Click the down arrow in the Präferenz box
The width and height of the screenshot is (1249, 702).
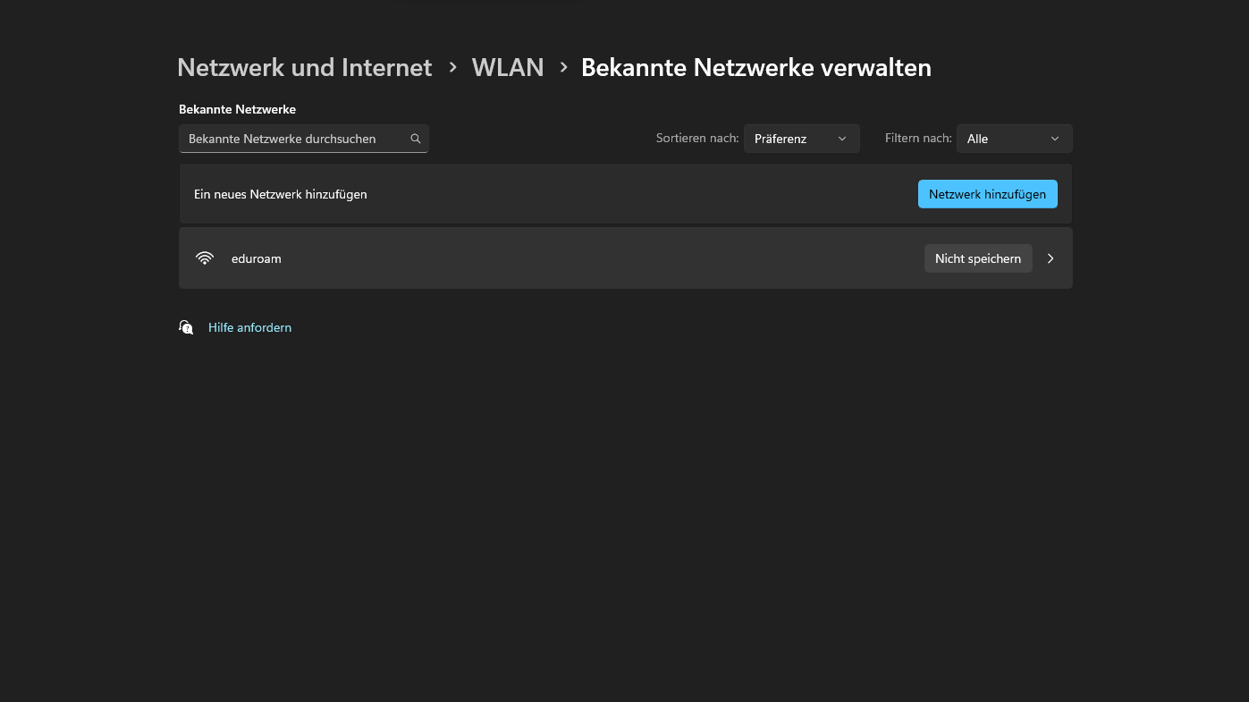842,139
